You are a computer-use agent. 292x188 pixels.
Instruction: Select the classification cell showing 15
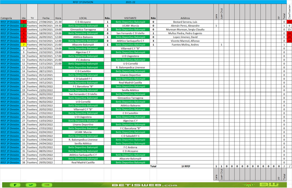tap(289, 30)
